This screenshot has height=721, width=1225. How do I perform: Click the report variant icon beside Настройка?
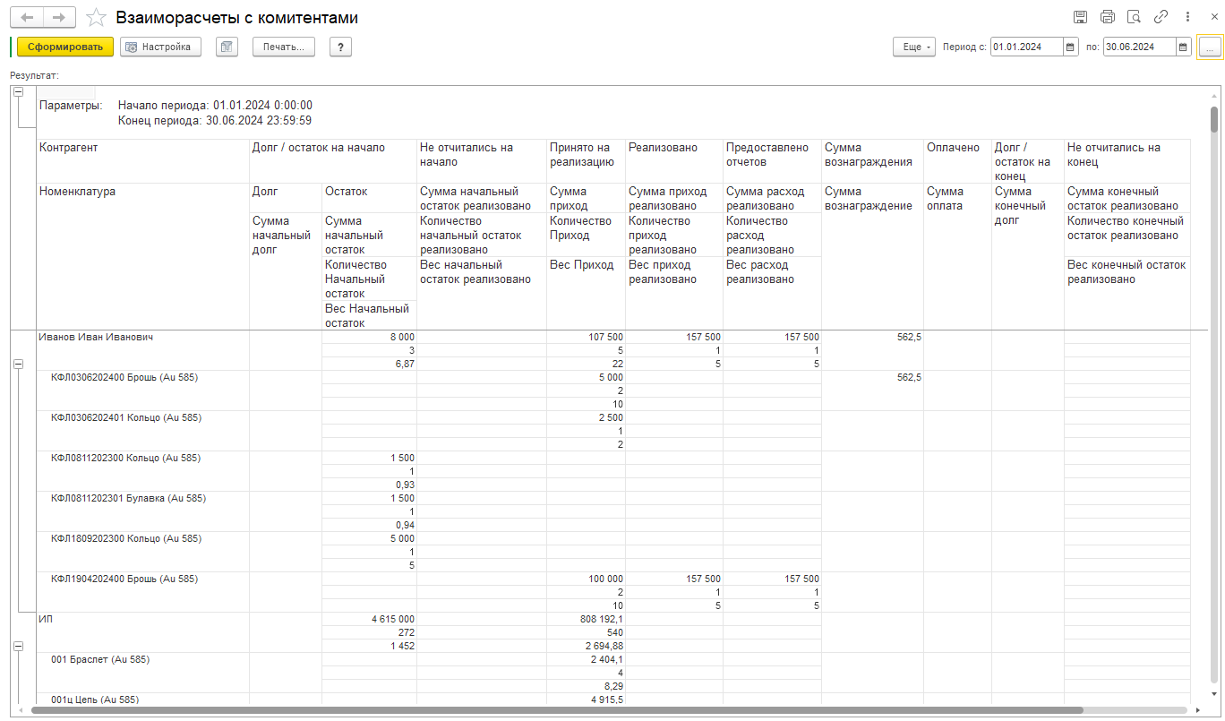[x=227, y=47]
